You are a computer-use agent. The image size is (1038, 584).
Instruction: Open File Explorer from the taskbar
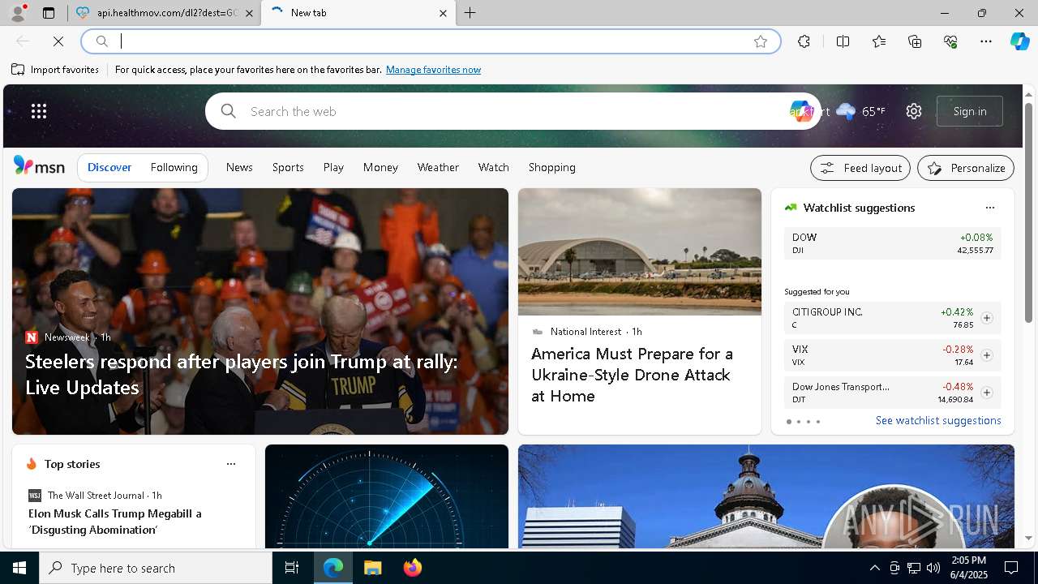click(x=372, y=568)
